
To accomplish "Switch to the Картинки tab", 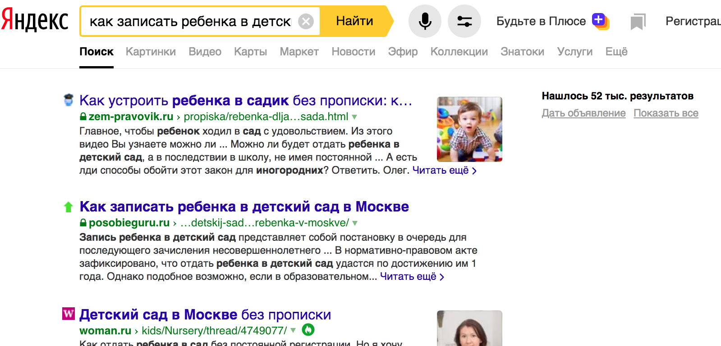I will pos(151,52).
